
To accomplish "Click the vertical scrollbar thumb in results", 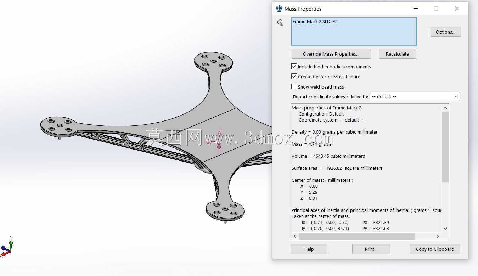I will 445,147.
